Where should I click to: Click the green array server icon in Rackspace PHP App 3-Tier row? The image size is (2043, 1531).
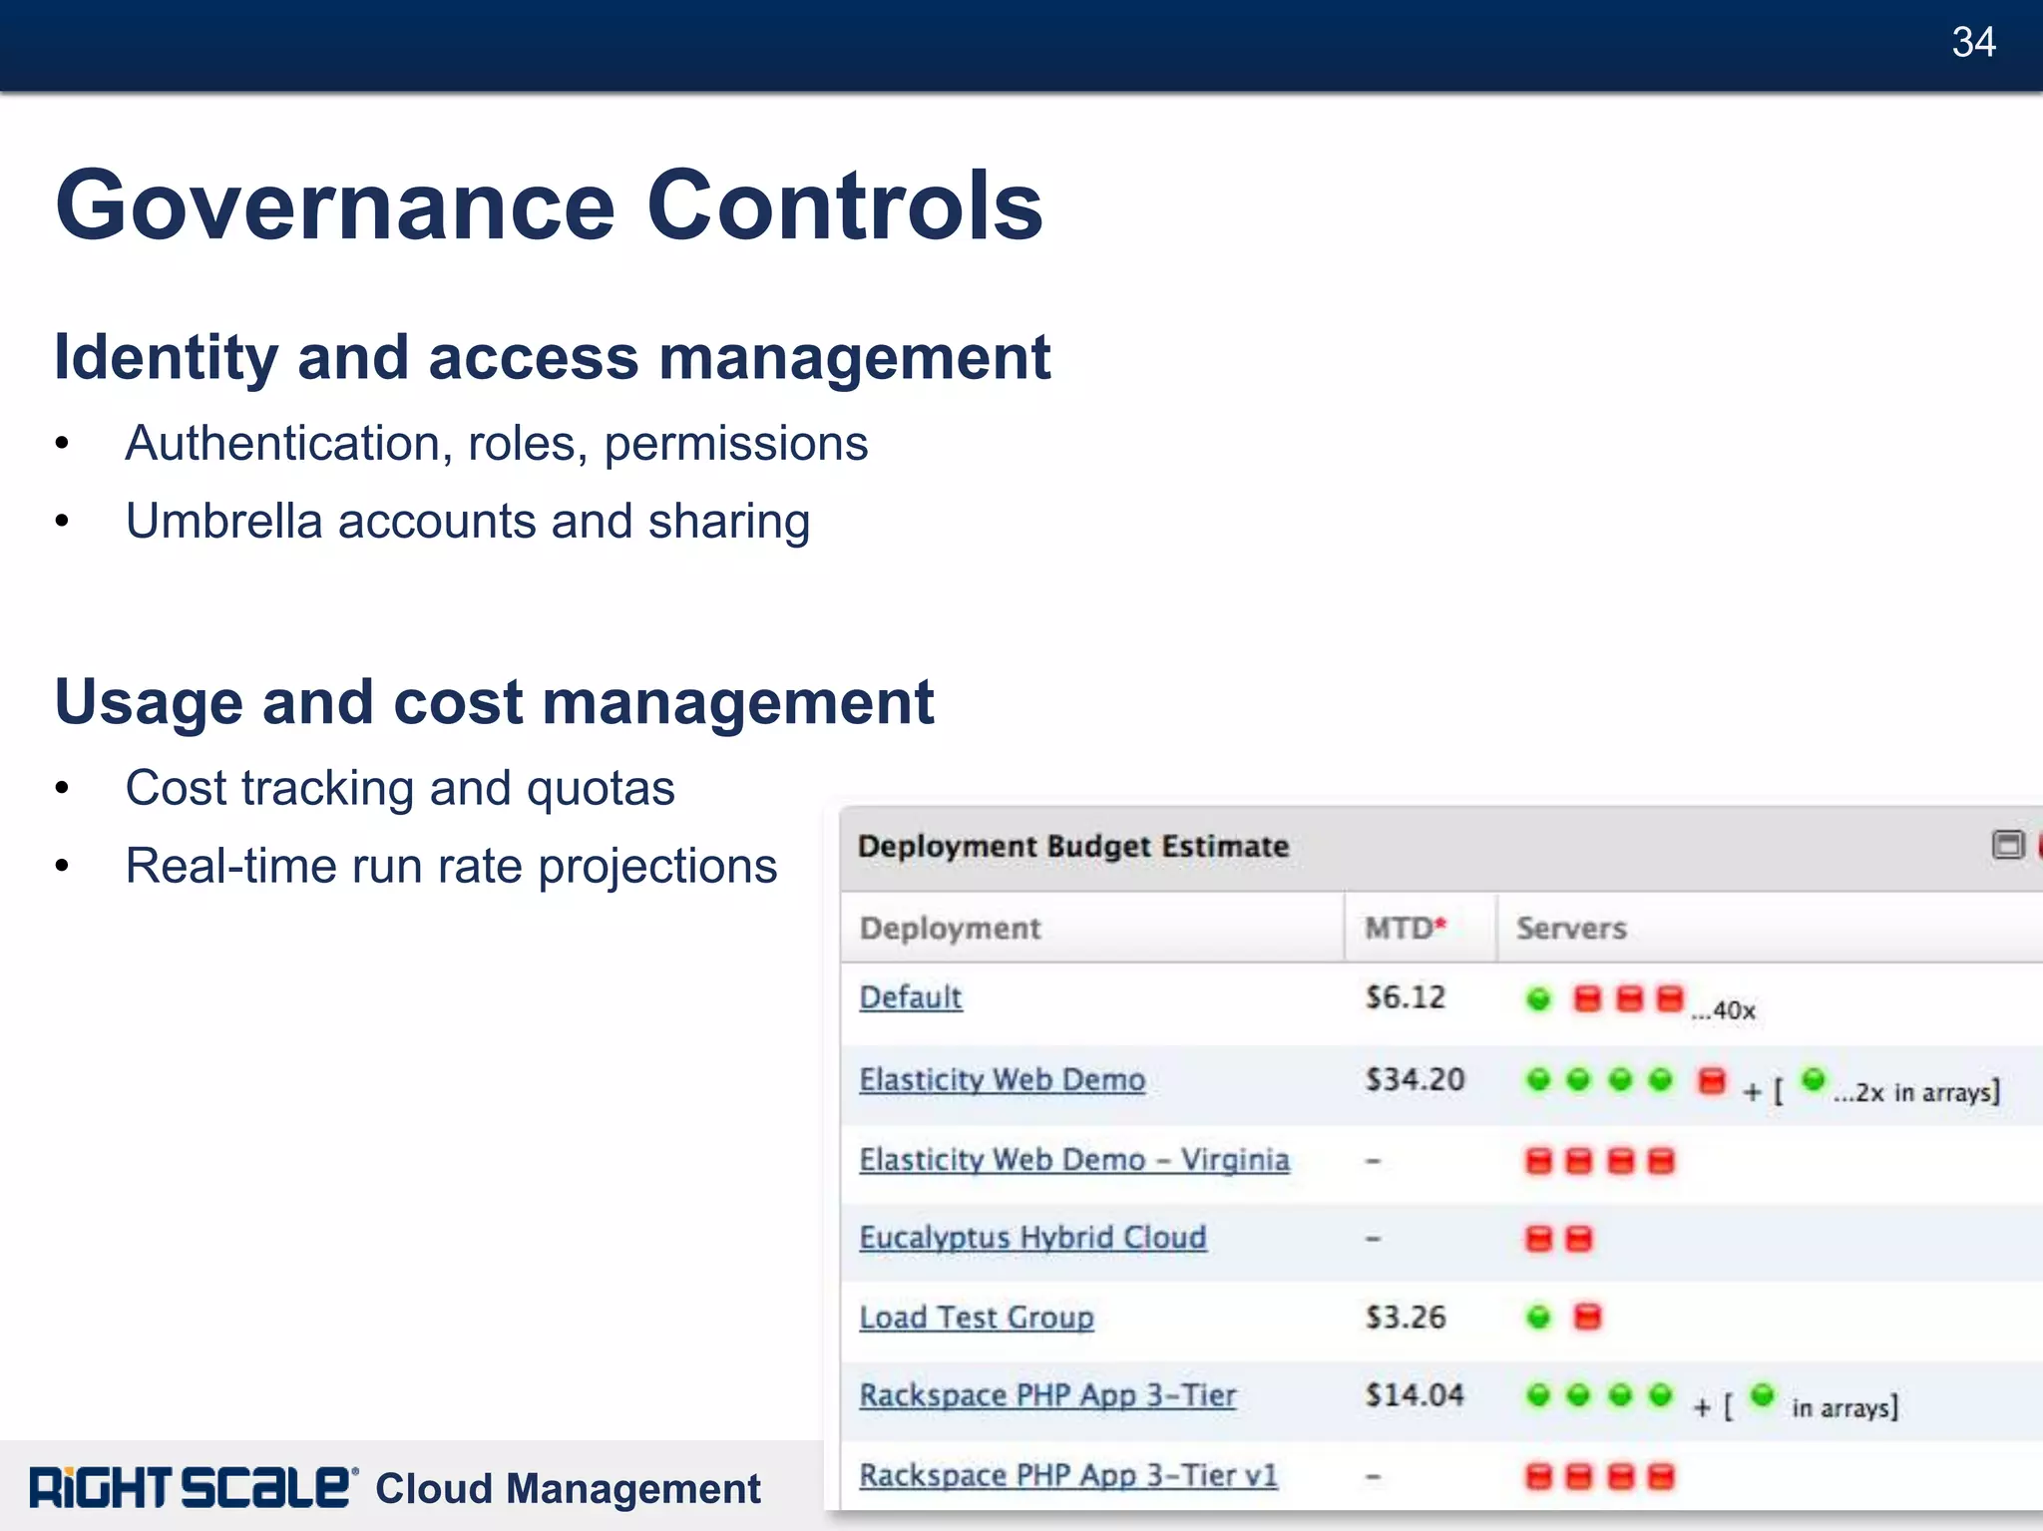pos(1763,1394)
